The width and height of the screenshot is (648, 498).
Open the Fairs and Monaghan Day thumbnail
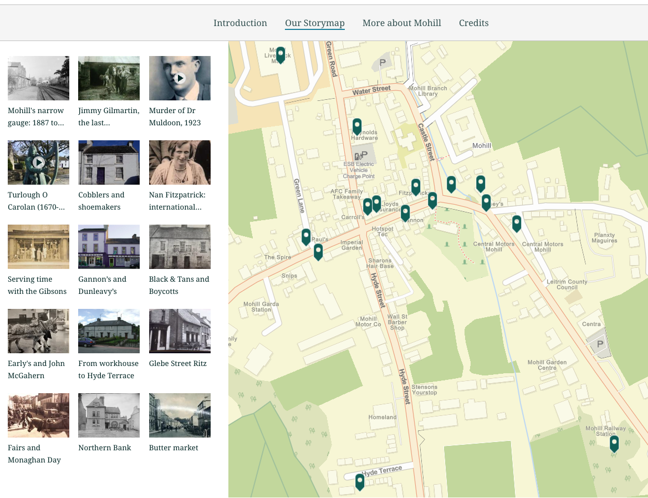click(38, 415)
